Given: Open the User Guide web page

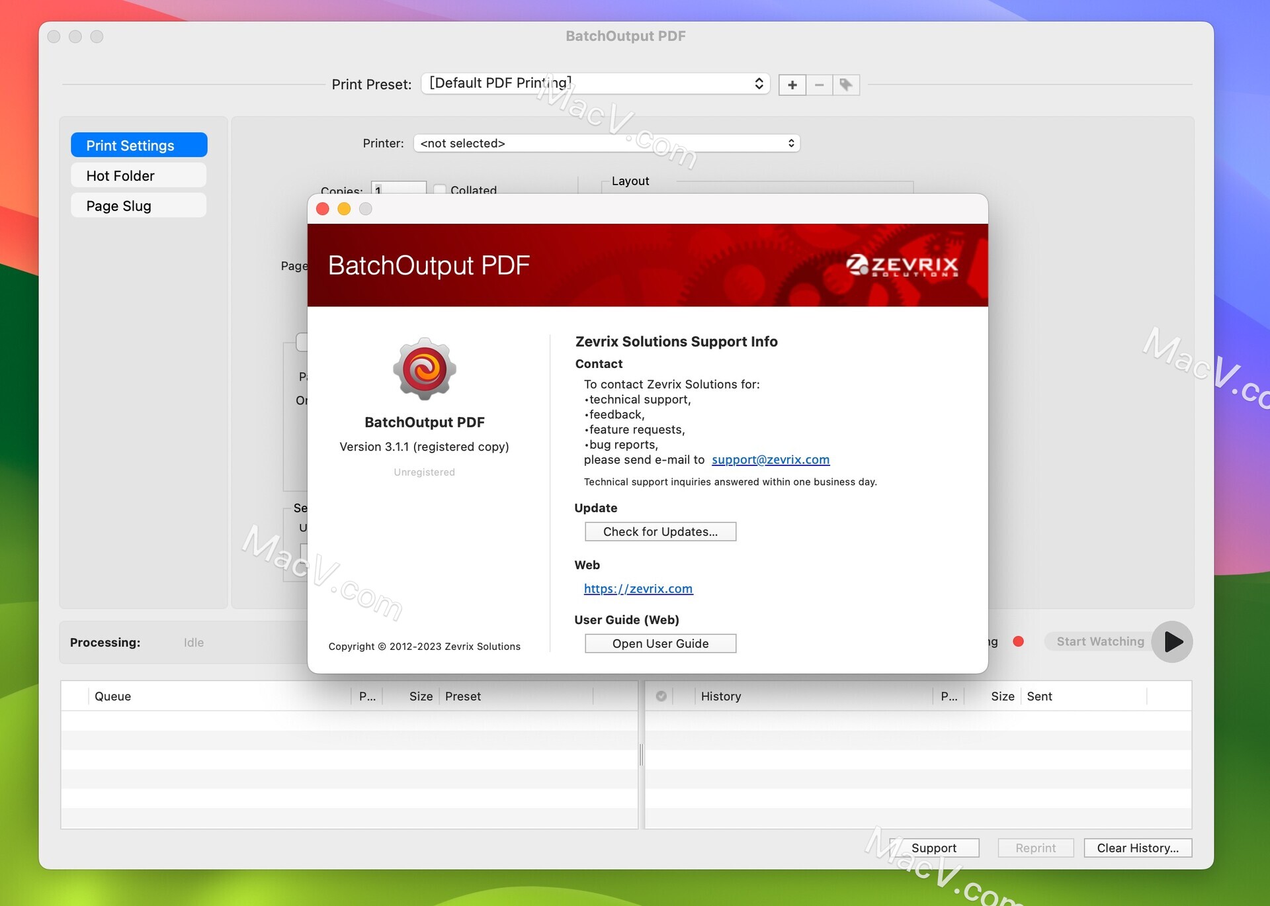Looking at the screenshot, I should [659, 643].
